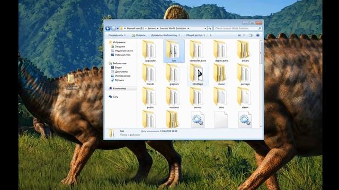Open Недавние места in sidebar
Image resolution: width=339 pixels, height=190 pixels.
click(124, 51)
